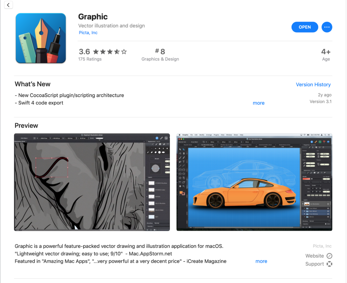Open the Version History link
This screenshot has width=347, height=283.
[313, 84]
